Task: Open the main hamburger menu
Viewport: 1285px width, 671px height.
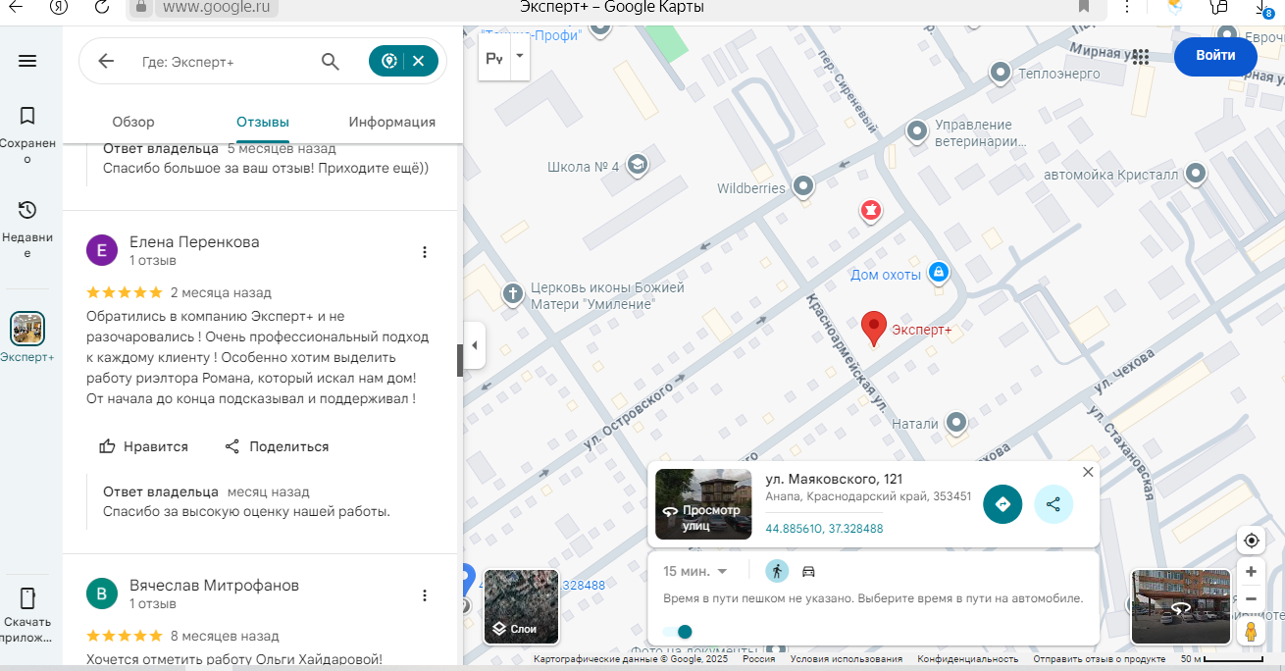Action: [27, 61]
